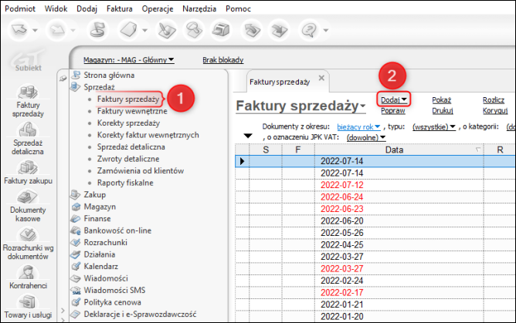Close the Faktury sprzedaży tab
Screen dimensions: 516x323
click(321, 78)
